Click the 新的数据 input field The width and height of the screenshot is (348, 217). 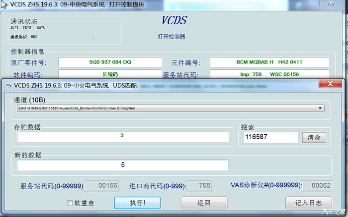[x=123, y=165]
